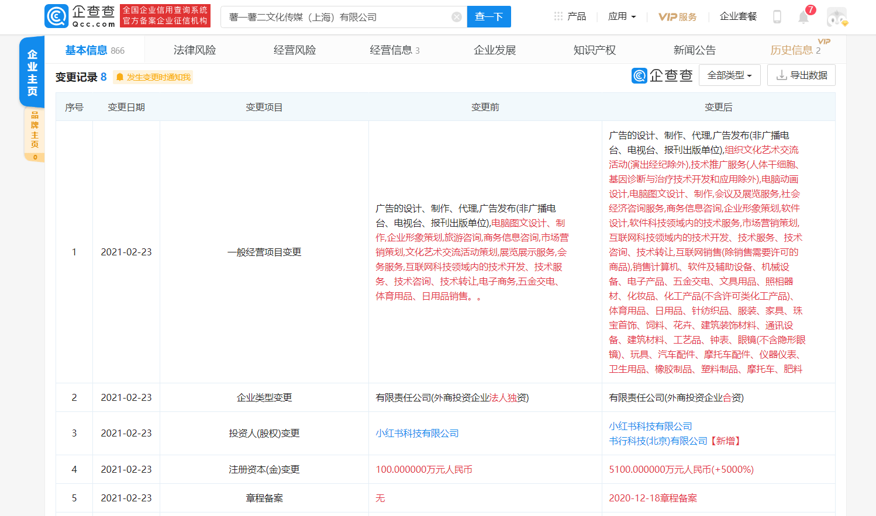Select the 品牌主页 side tab

click(35, 134)
